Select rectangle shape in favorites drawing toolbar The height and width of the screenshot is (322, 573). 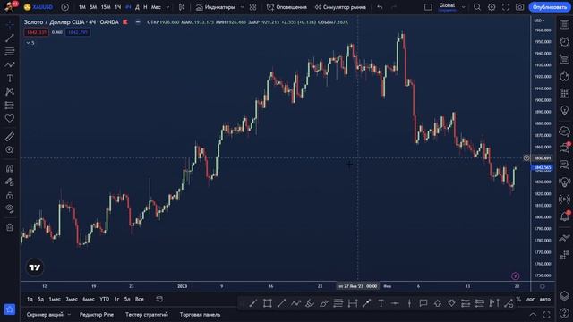tap(267, 303)
